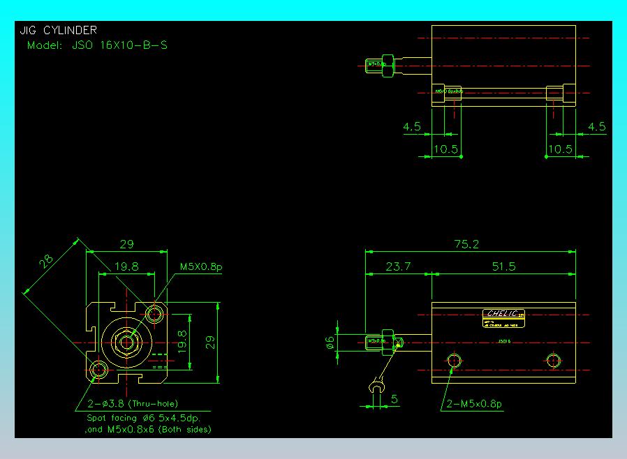The image size is (627, 459).
Task: Click the right 10.5 dimension in top view
Action: pyautogui.click(x=560, y=149)
